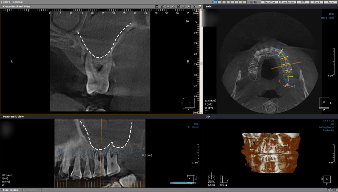Click the last icon at bottom-right status bar

pos(336,190)
